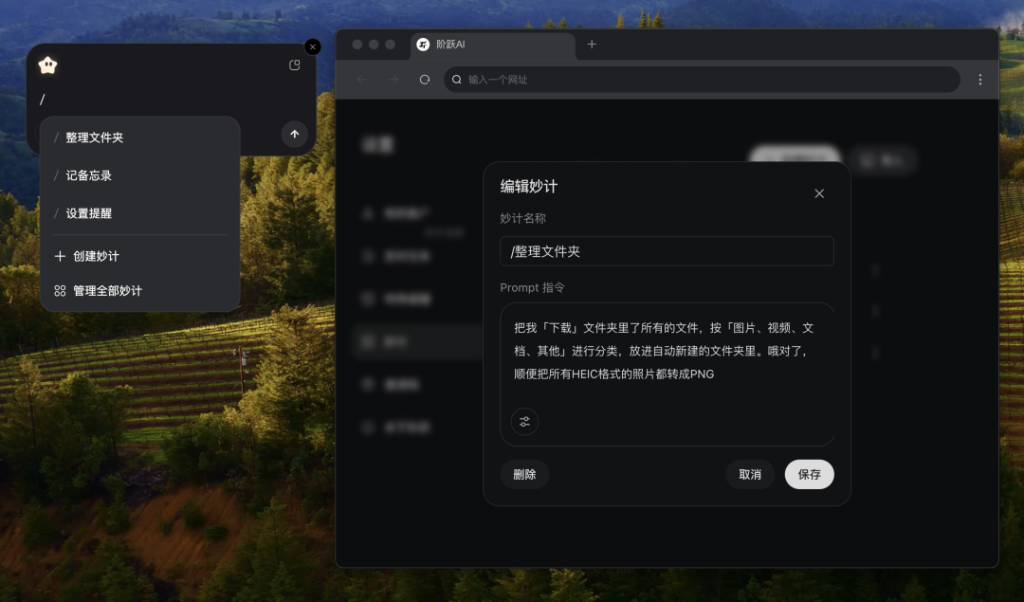This screenshot has height=602, width=1024.
Task: Select the 整理文件夹 command from the slash menu
Action: tap(139, 137)
